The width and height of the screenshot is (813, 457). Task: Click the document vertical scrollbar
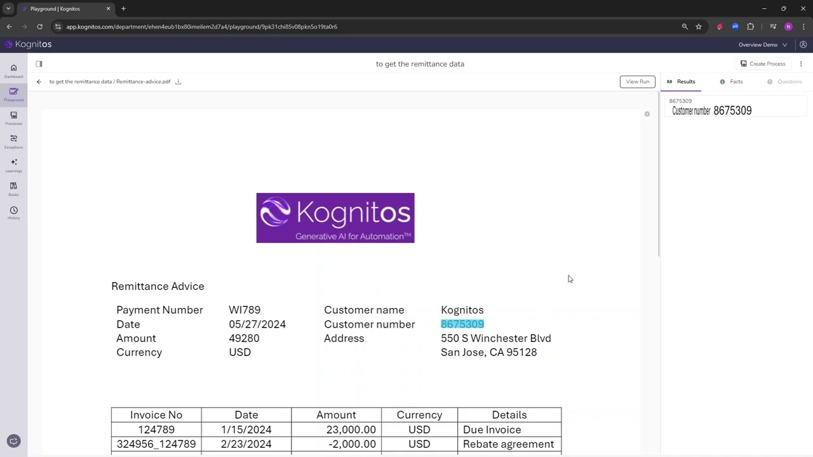pos(659,175)
